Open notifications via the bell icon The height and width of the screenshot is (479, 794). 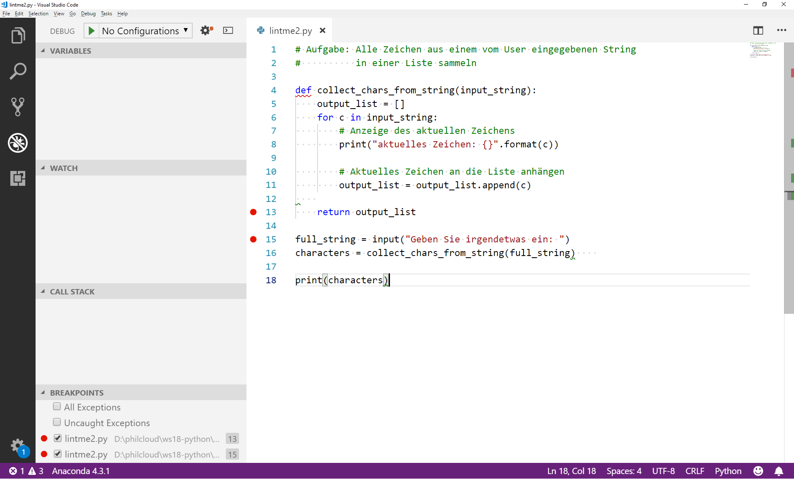pos(779,471)
